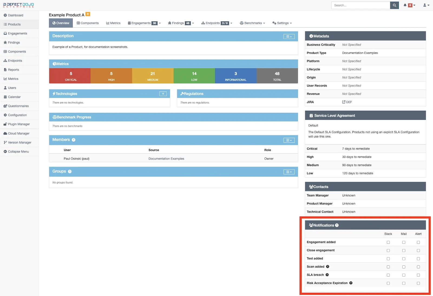433x296 pixels.
Task: Click the SLA breach help icon
Action: (327, 275)
